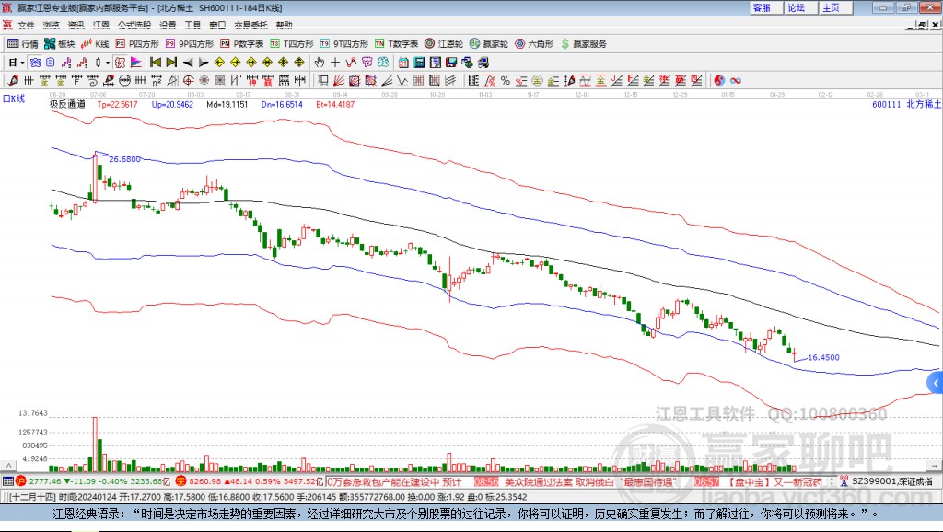Viewport: 943px width, 532px height.
Task: Open the P四方形 Gann square tool
Action: point(137,44)
